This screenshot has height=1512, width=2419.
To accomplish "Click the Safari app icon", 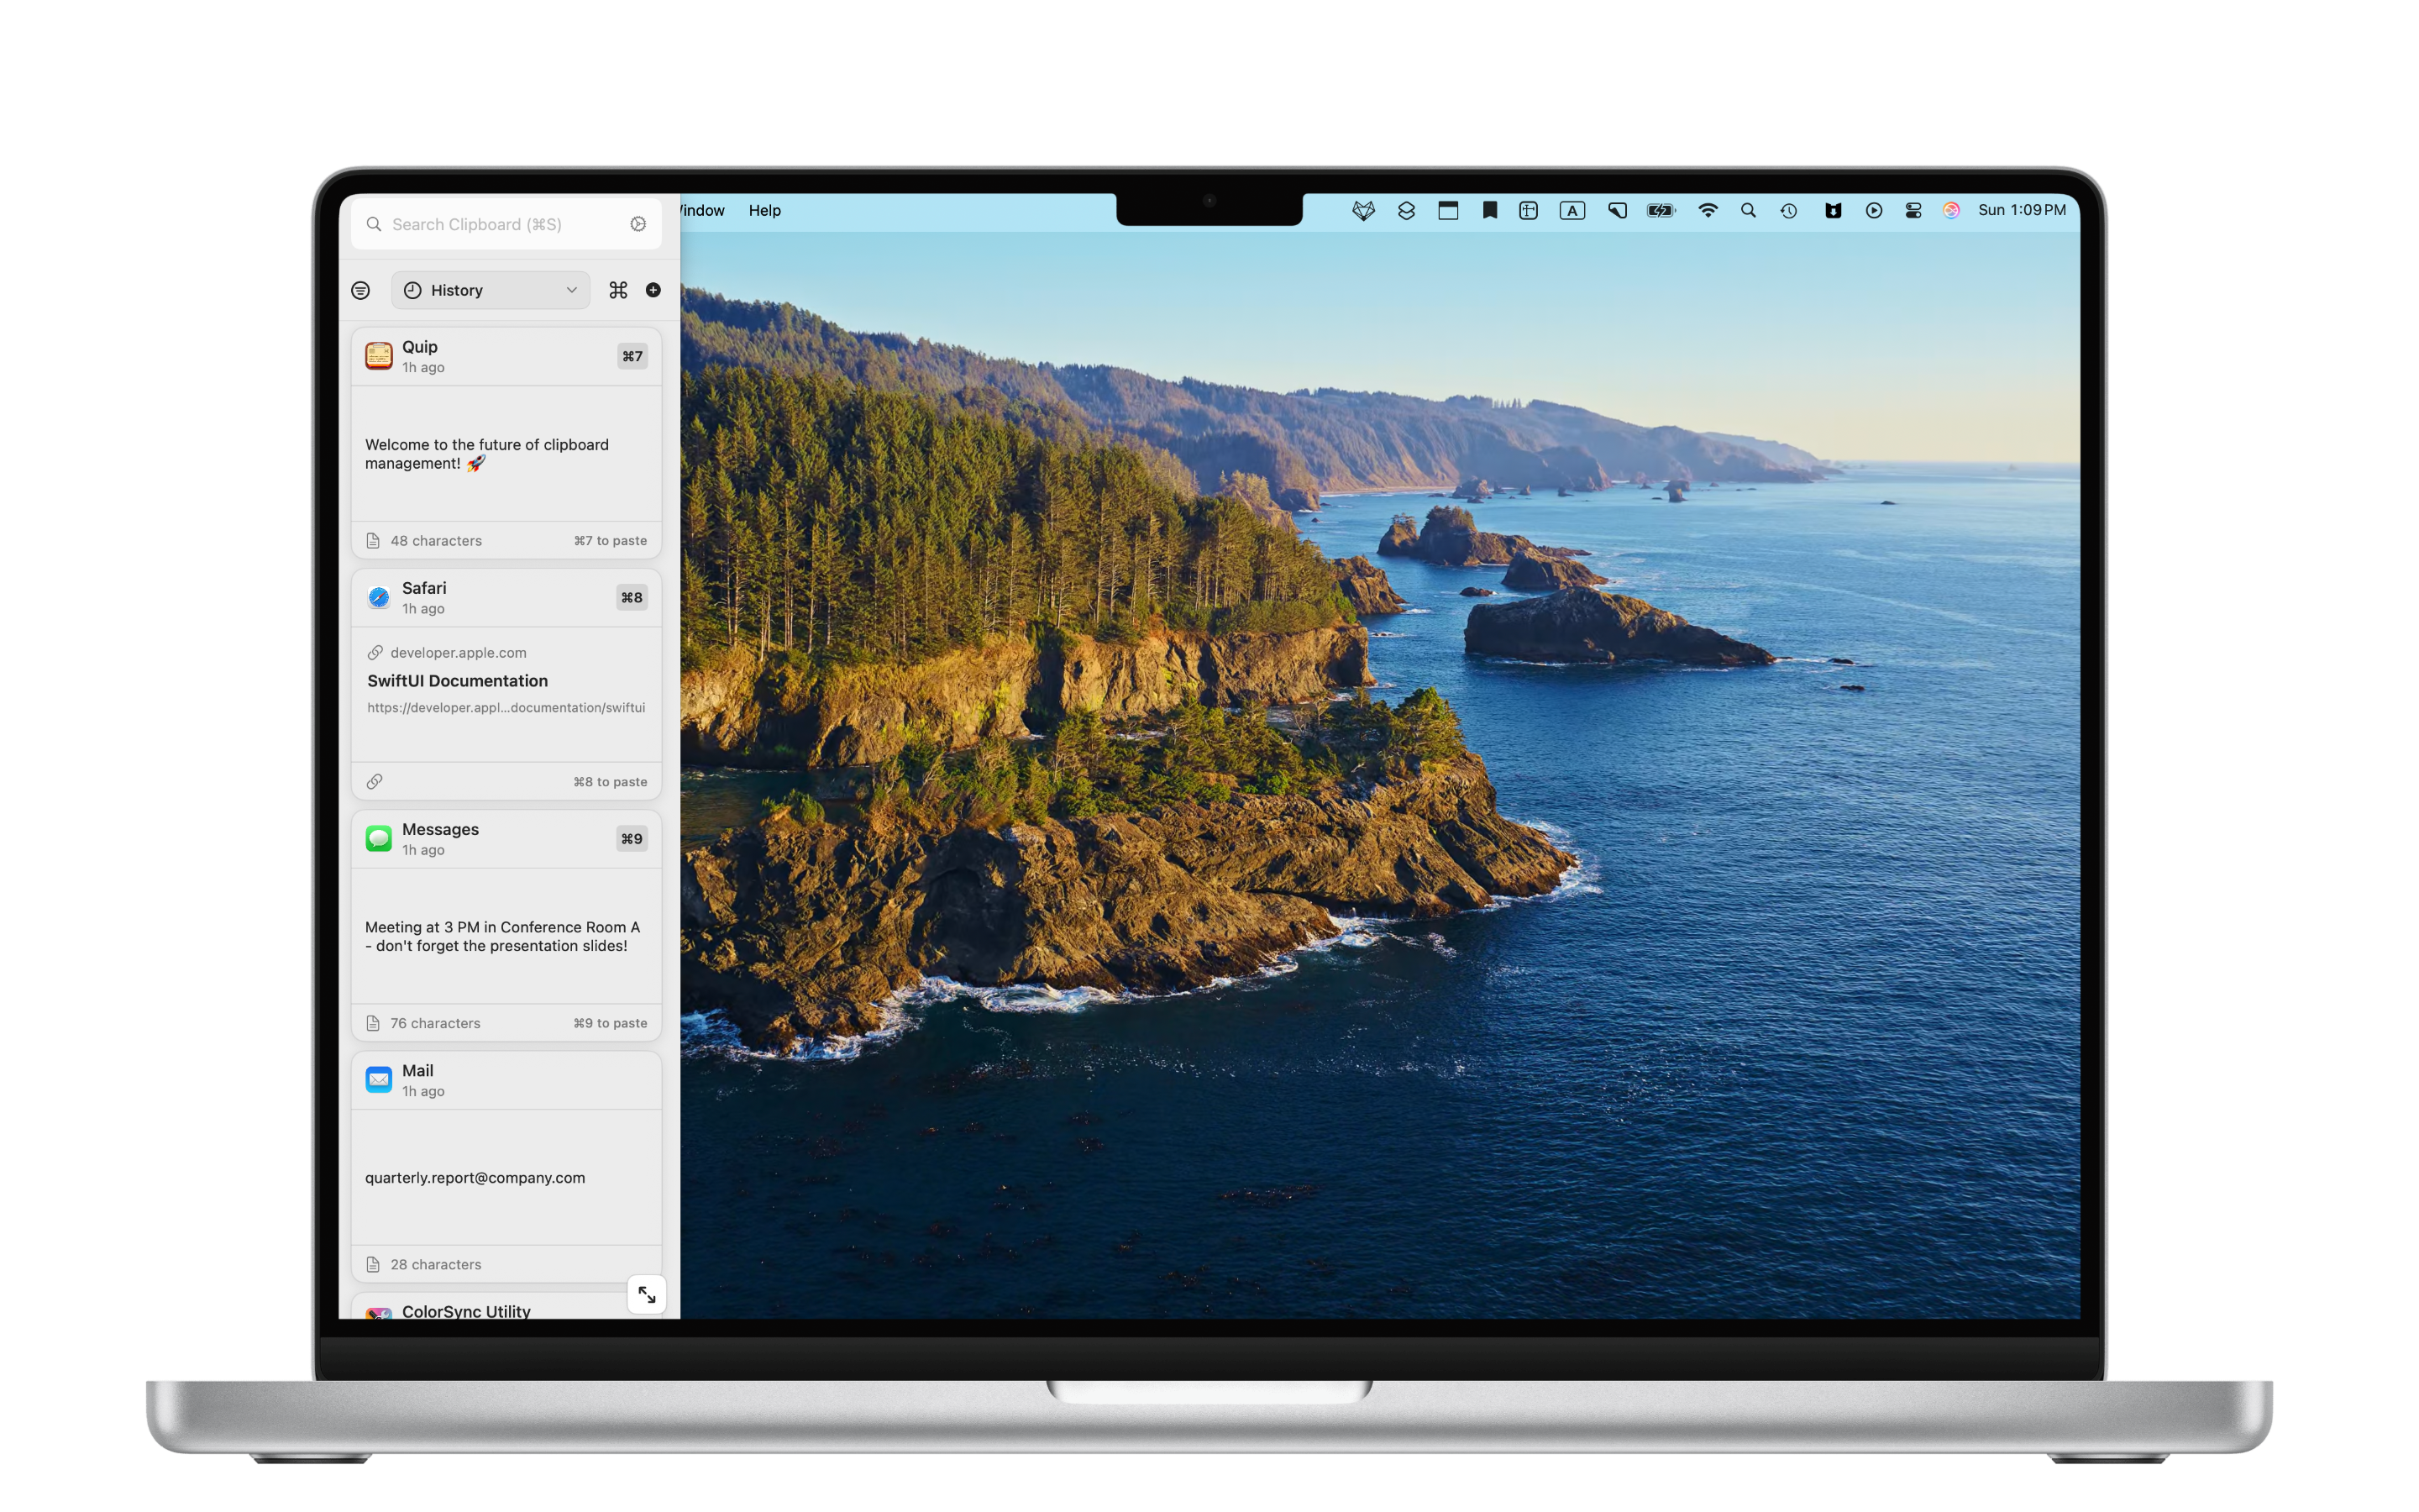I will click(379, 597).
